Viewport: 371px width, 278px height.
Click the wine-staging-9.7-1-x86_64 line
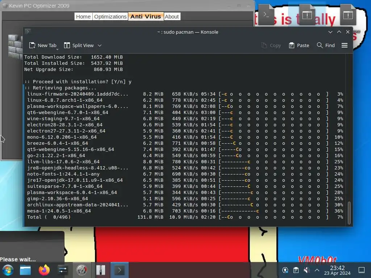click(185, 119)
